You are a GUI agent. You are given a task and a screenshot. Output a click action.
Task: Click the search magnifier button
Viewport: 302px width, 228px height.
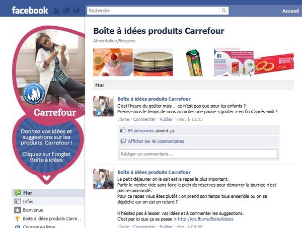(224, 11)
